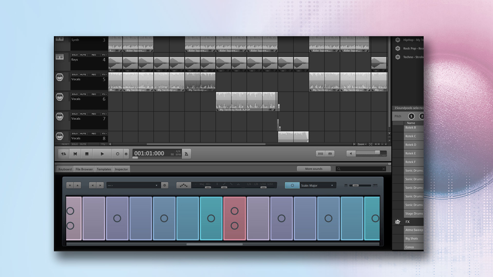
Task: Click the speaker icon beside master volume
Action: point(350,154)
